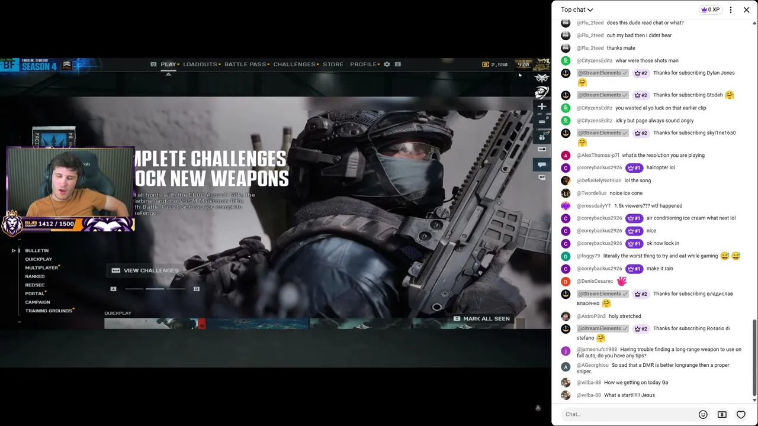Open the CHALLENGES tab

point(294,64)
